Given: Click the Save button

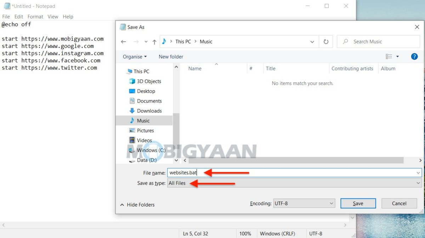Looking at the screenshot, I should click(358, 203).
